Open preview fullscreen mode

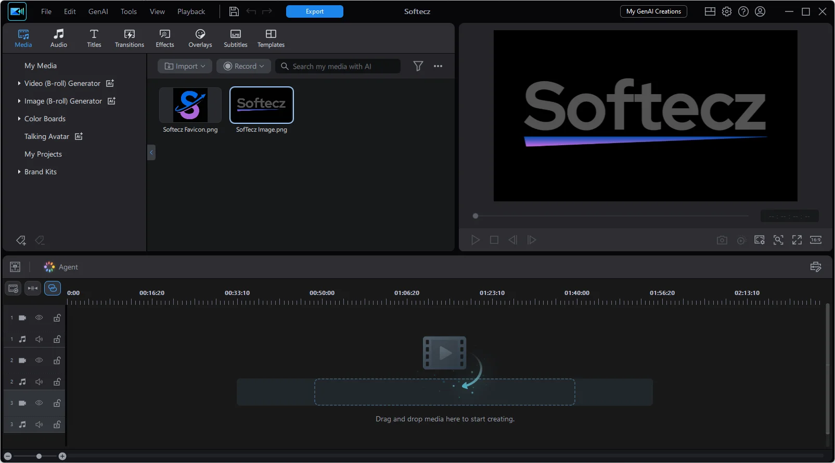pos(797,240)
